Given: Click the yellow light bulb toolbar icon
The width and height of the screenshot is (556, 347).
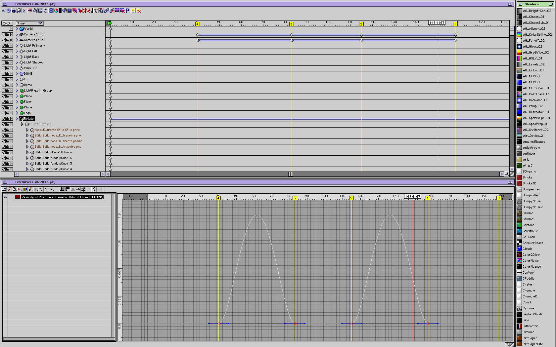Looking at the screenshot, I should point(133,11).
